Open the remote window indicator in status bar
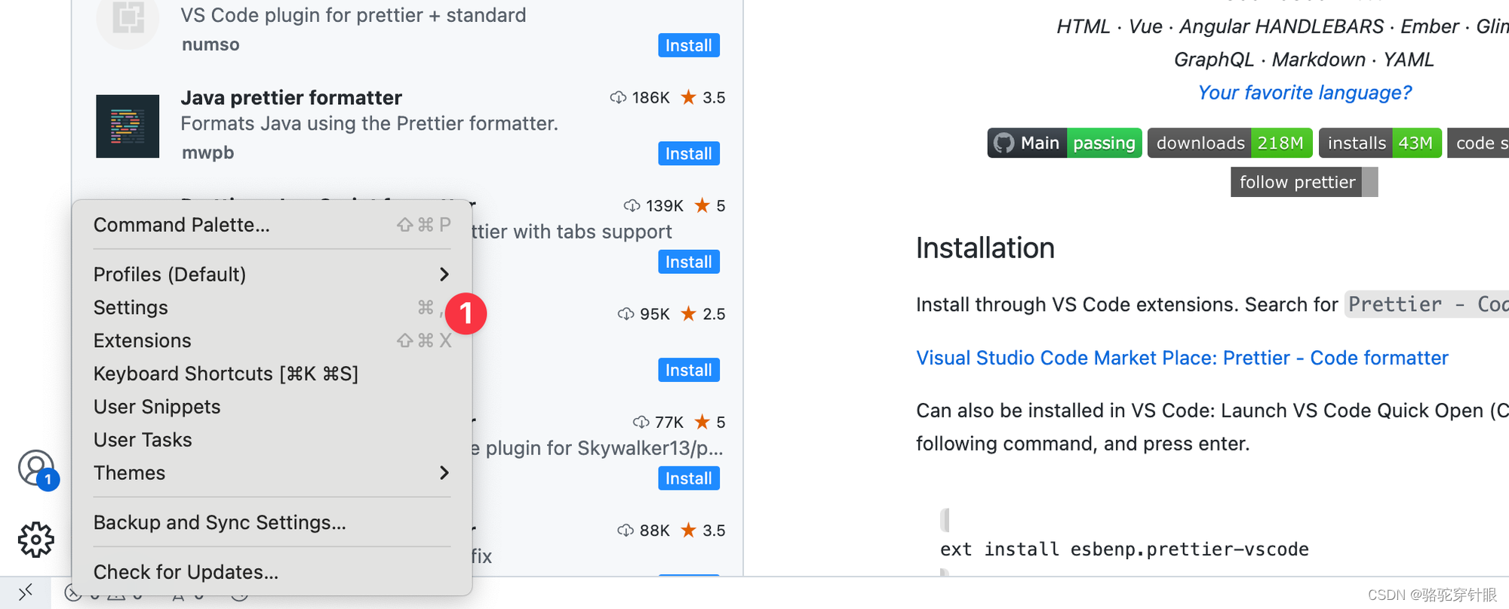This screenshot has width=1509, height=609. [26, 592]
